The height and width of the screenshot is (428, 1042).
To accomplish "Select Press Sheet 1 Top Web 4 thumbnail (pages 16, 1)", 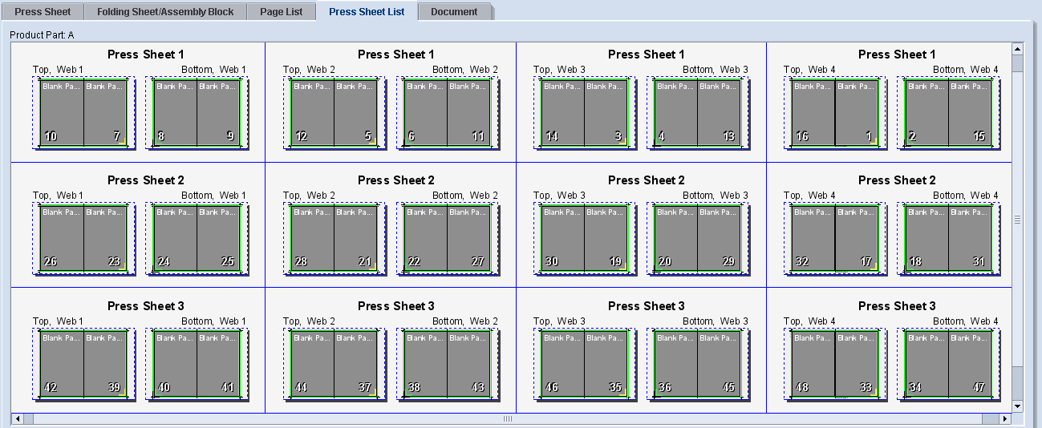I will pyautogui.click(x=834, y=113).
